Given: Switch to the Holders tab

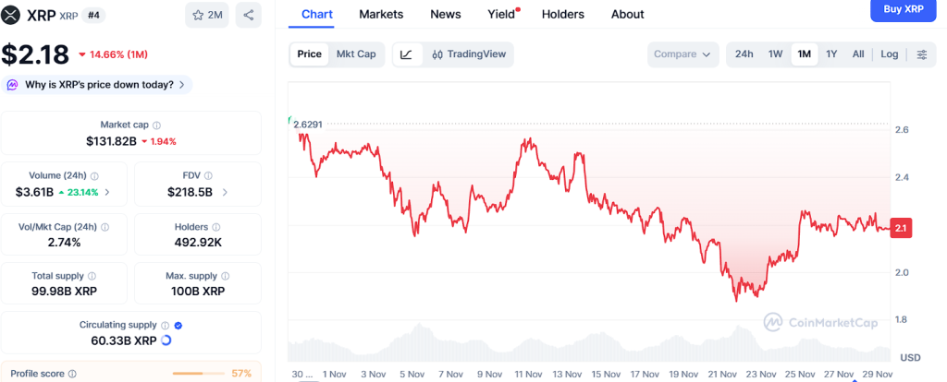Looking at the screenshot, I should tap(563, 14).
